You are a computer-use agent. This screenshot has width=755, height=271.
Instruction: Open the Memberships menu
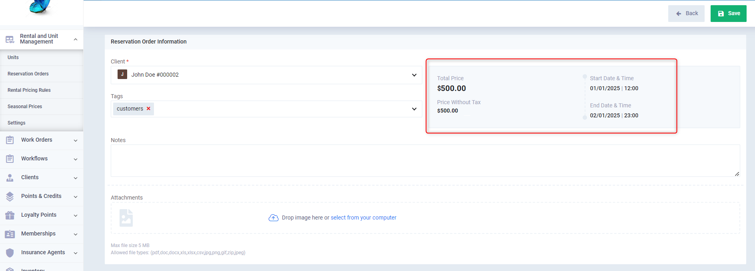coord(42,234)
